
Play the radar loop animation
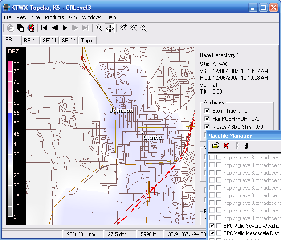(x=65, y=28)
